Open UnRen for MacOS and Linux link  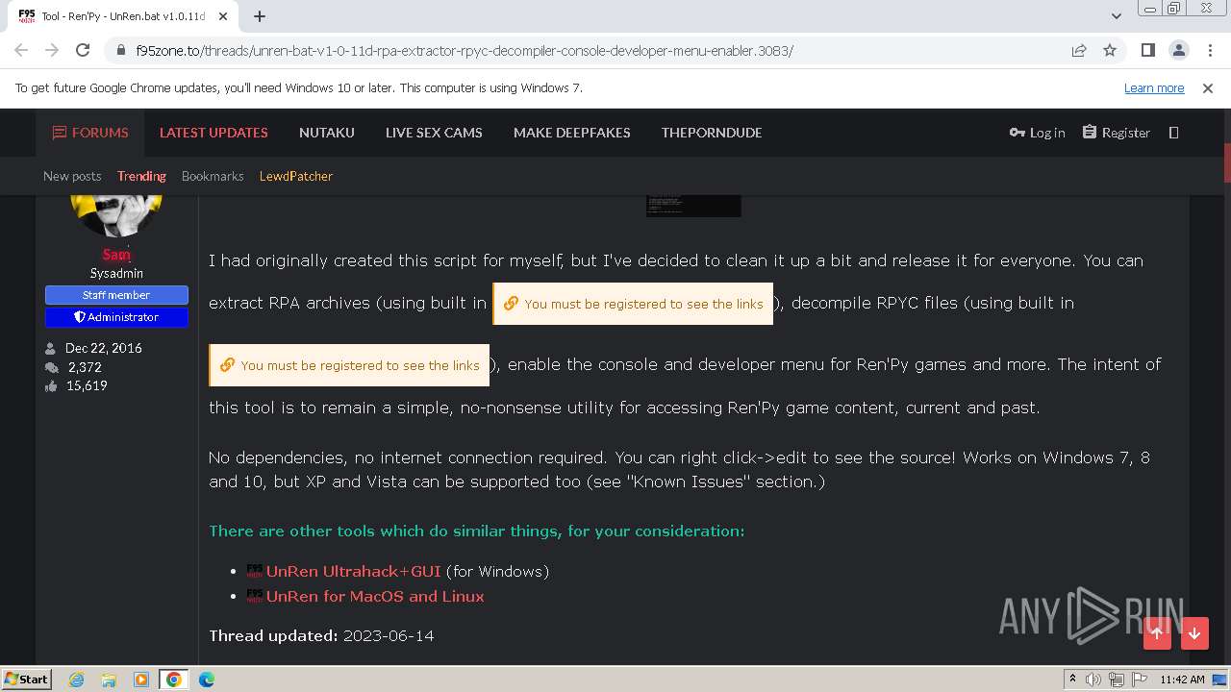pos(375,597)
